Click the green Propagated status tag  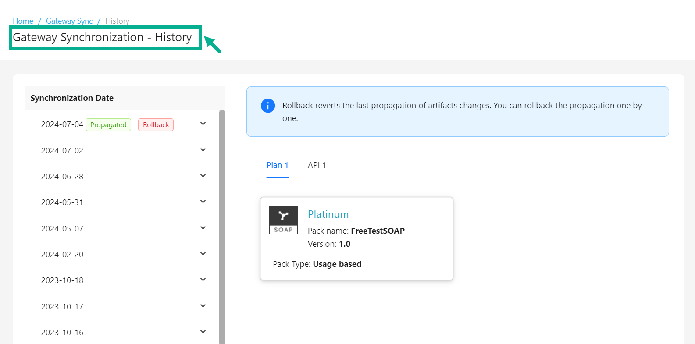108,125
